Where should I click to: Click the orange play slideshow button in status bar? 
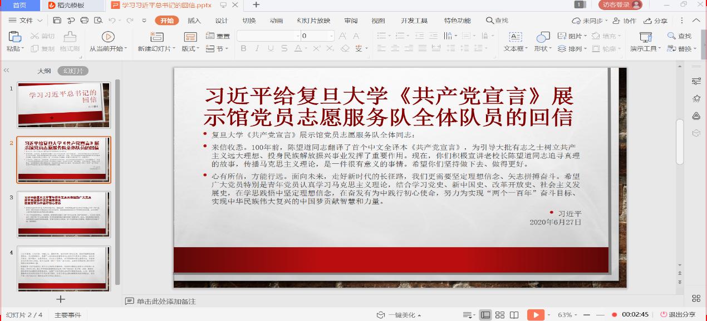tap(535, 315)
